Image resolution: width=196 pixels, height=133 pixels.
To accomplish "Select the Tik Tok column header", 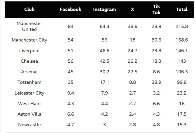I will pos(156,9).
